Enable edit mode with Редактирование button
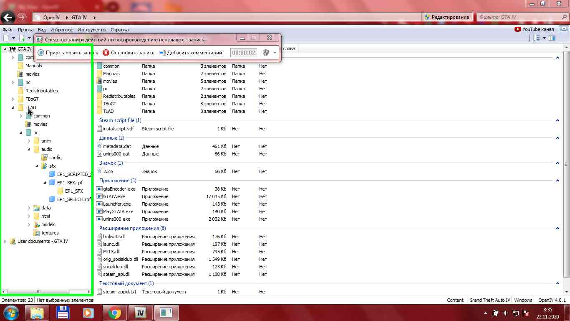This screenshot has width=570, height=321. click(446, 17)
